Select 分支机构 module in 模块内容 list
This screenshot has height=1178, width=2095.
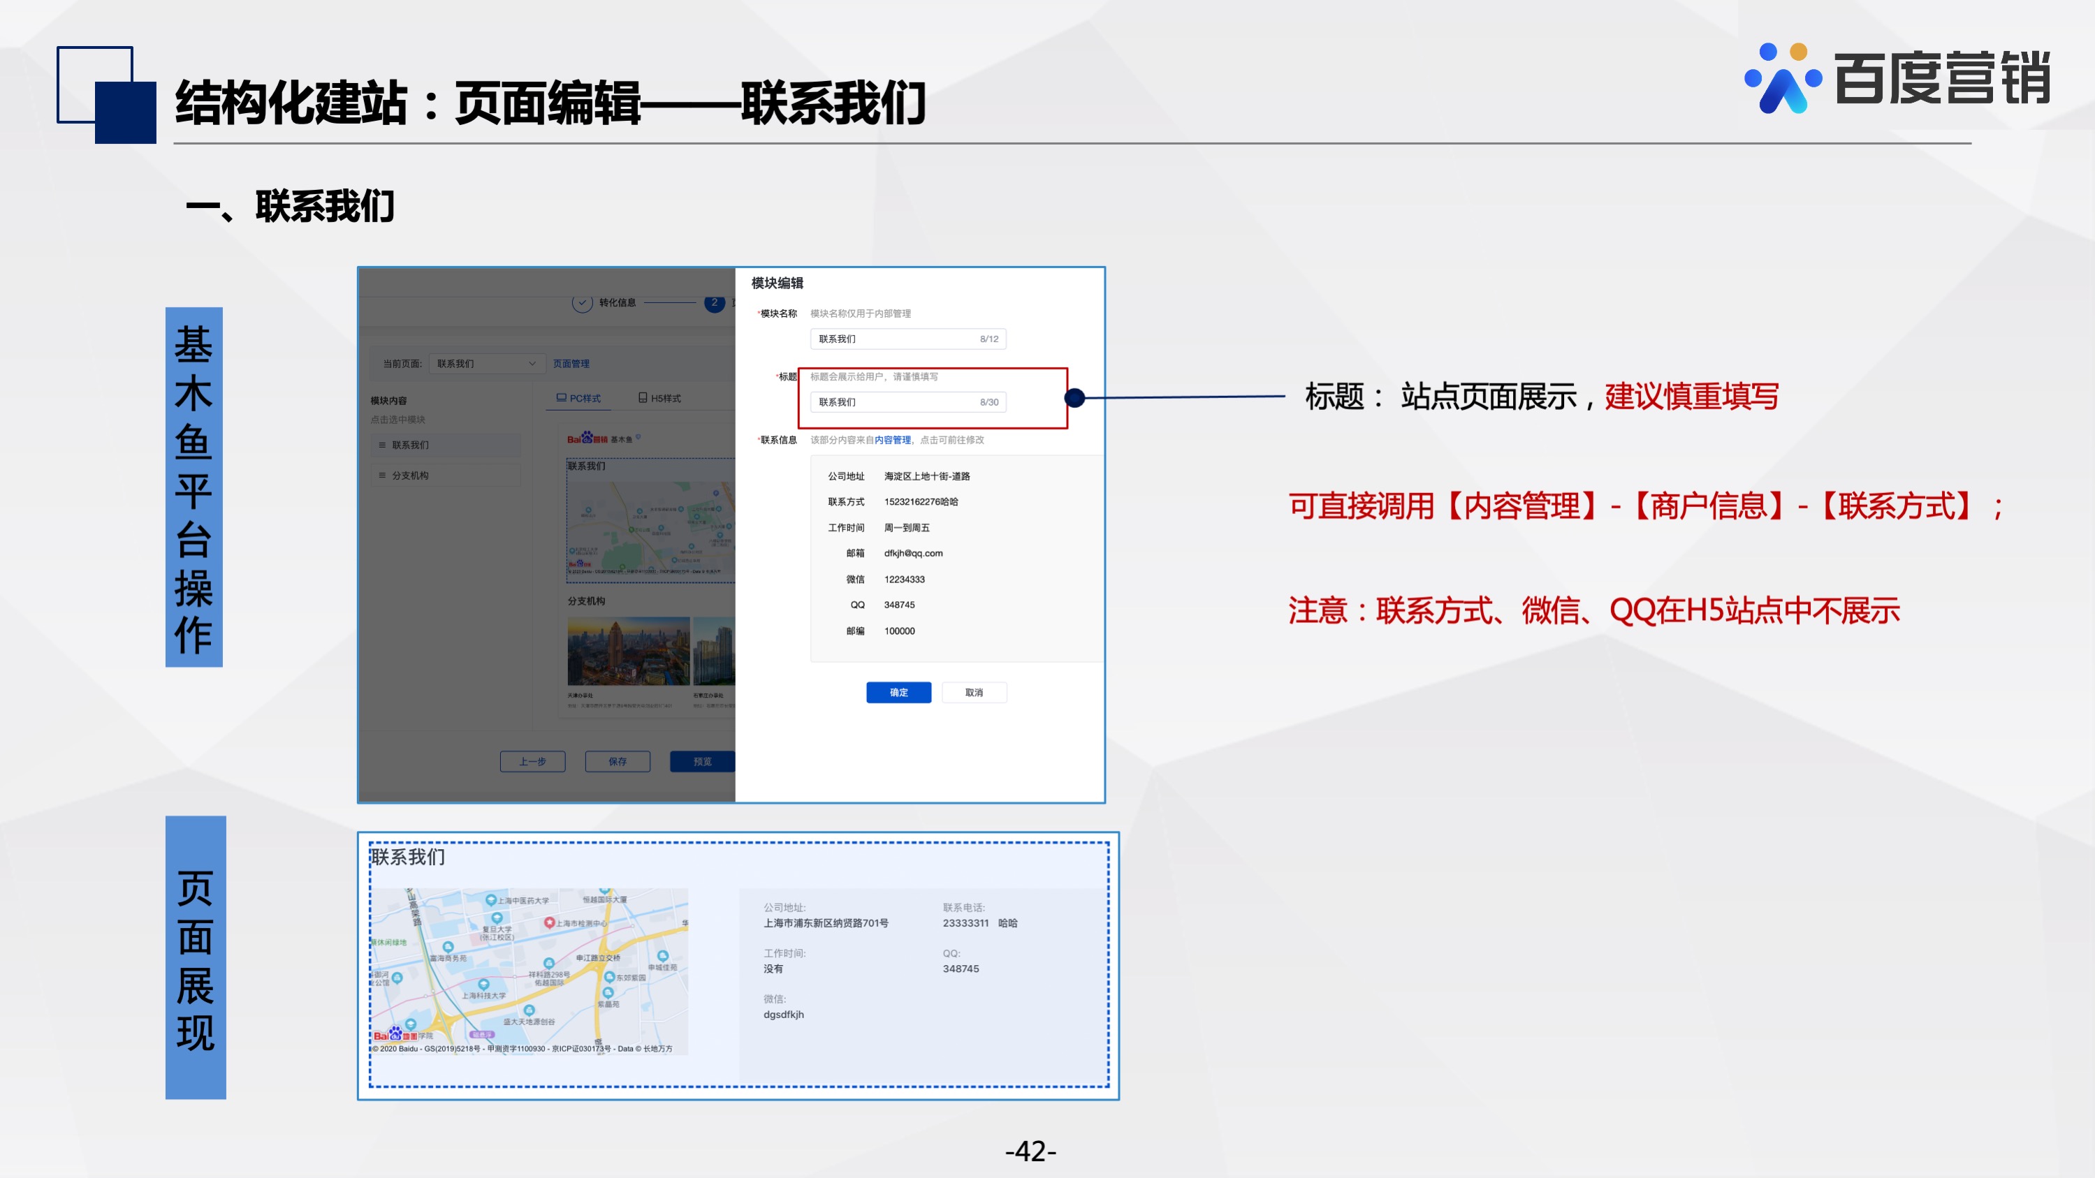point(446,475)
